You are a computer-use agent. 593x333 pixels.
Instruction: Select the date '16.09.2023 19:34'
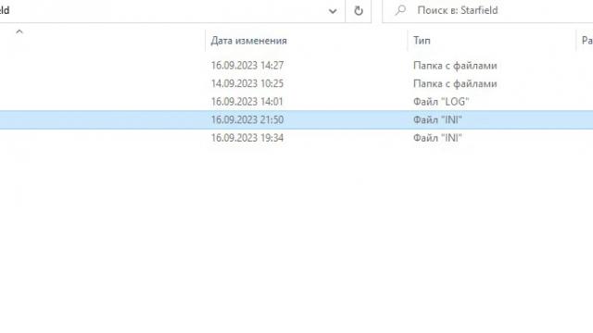[x=247, y=138]
